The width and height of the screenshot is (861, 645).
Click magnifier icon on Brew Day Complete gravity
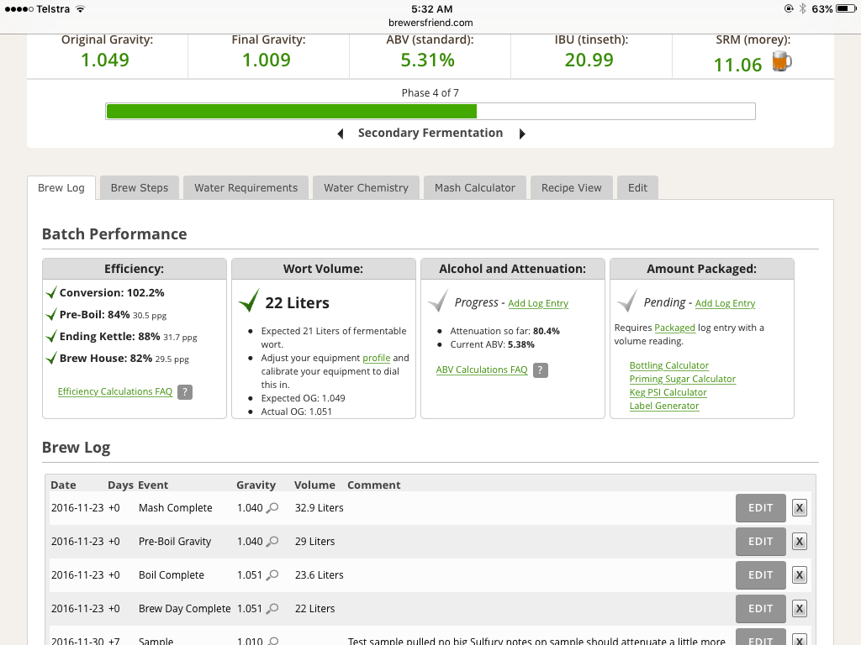[272, 609]
